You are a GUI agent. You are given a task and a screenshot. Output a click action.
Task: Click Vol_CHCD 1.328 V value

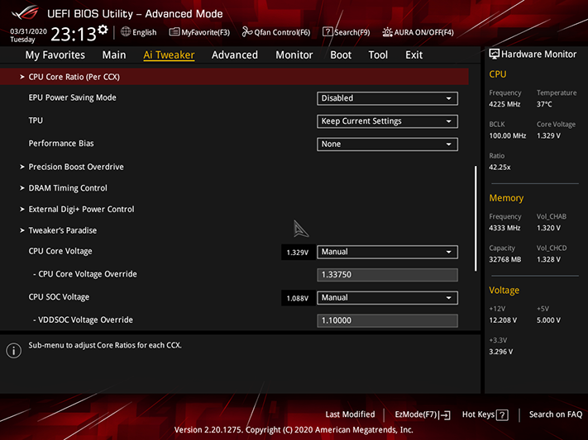point(548,259)
